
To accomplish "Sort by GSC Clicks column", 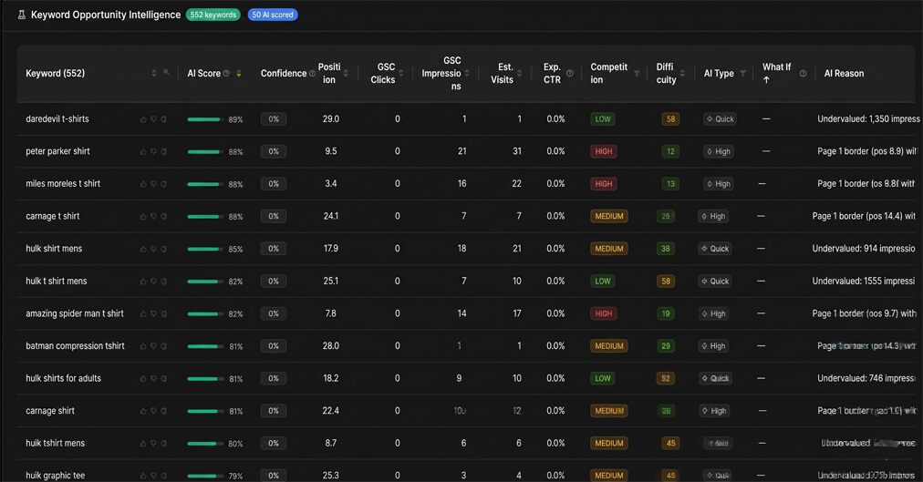I will click(401, 74).
